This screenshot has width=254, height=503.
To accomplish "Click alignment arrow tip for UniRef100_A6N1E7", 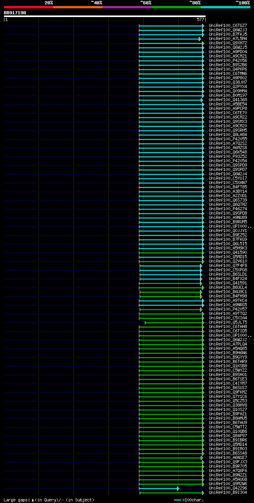I will click(x=202, y=458).
